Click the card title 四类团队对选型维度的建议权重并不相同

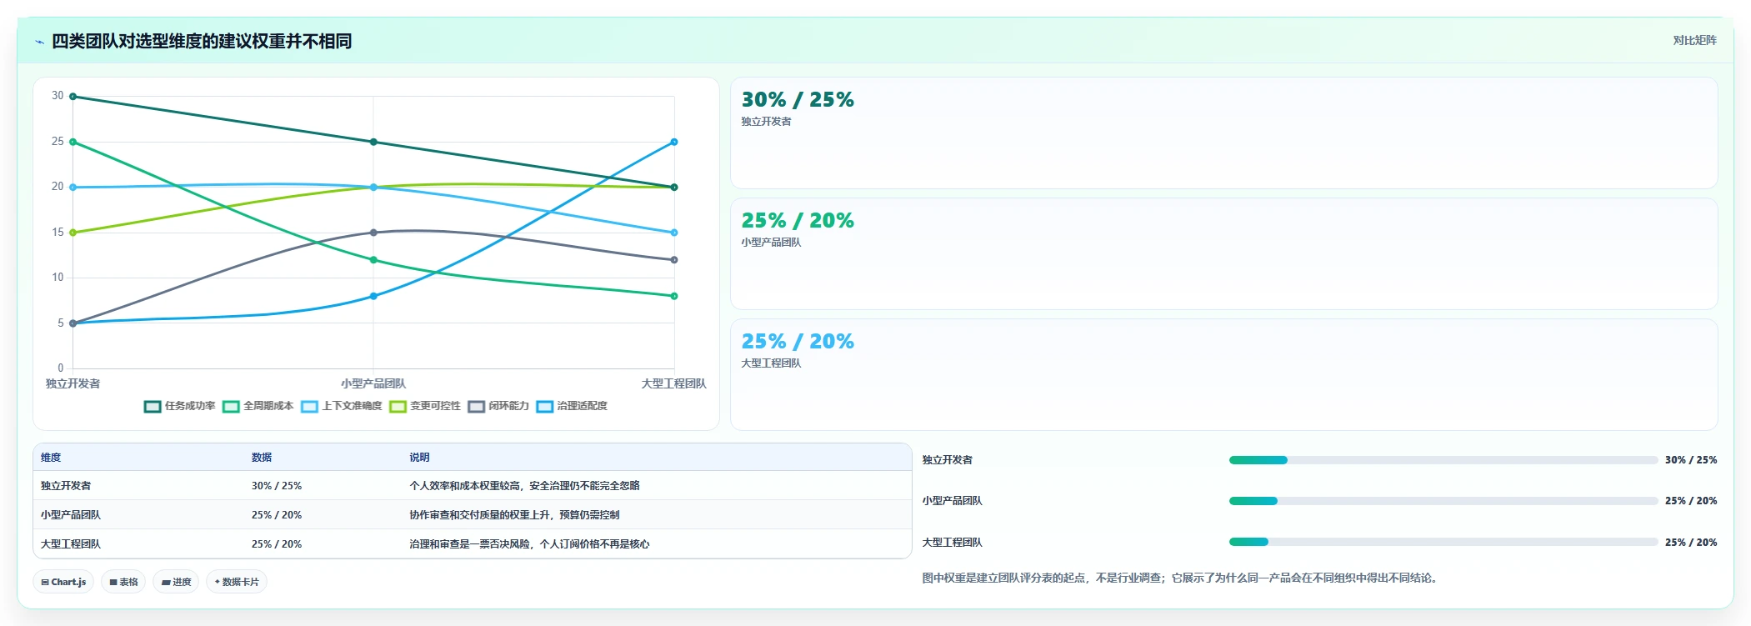click(202, 41)
